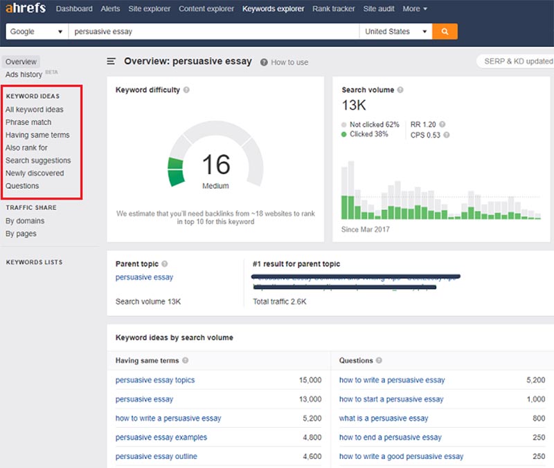
Task: Open the Google search engine dropdown
Action: tap(37, 31)
